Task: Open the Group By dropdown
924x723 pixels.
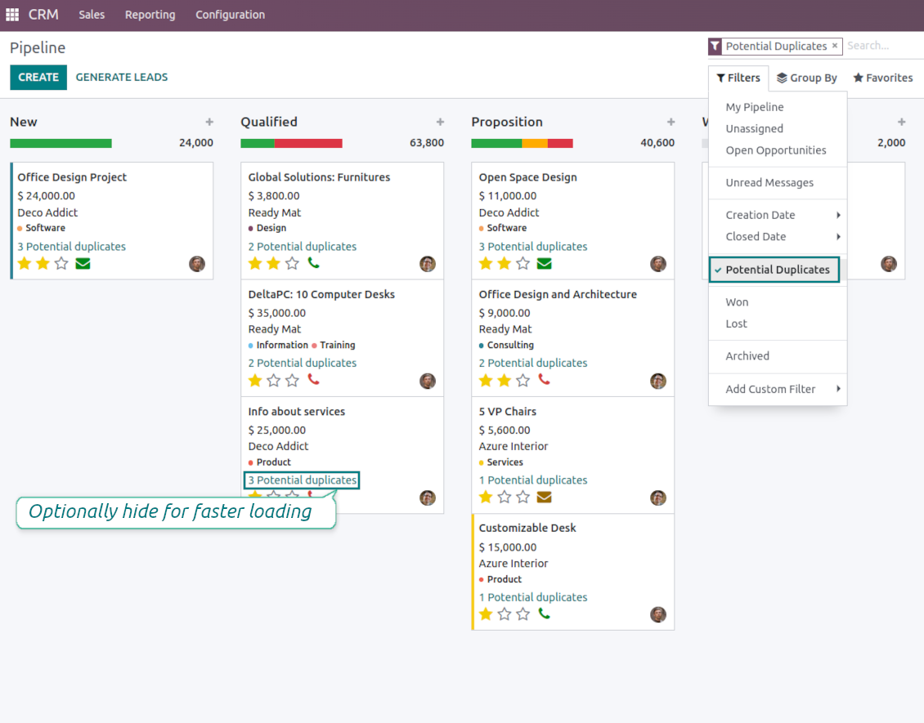Action: [806, 78]
